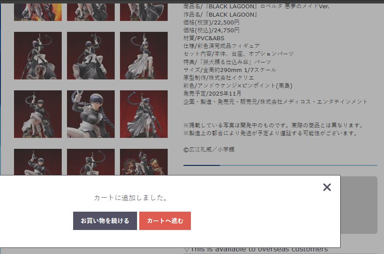Select material text 材質/PVC&ABS

click(x=204, y=38)
